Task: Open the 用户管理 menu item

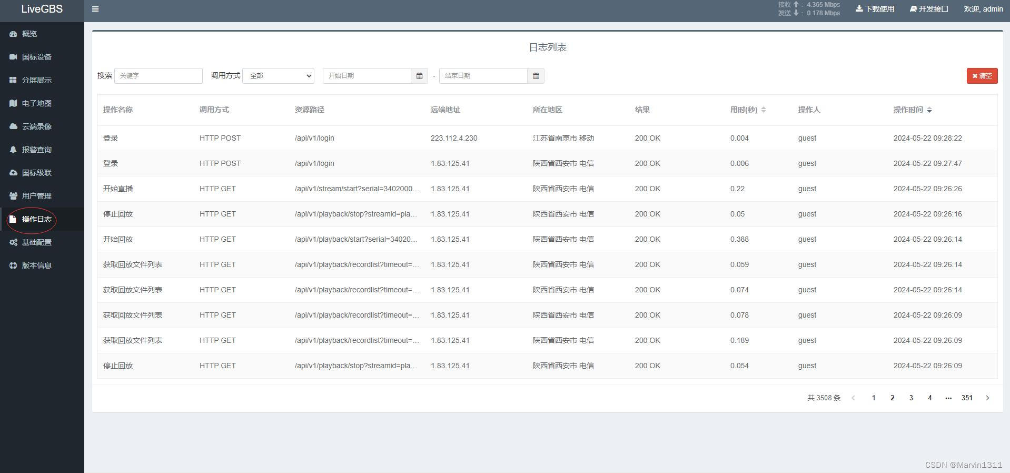Action: pos(42,196)
